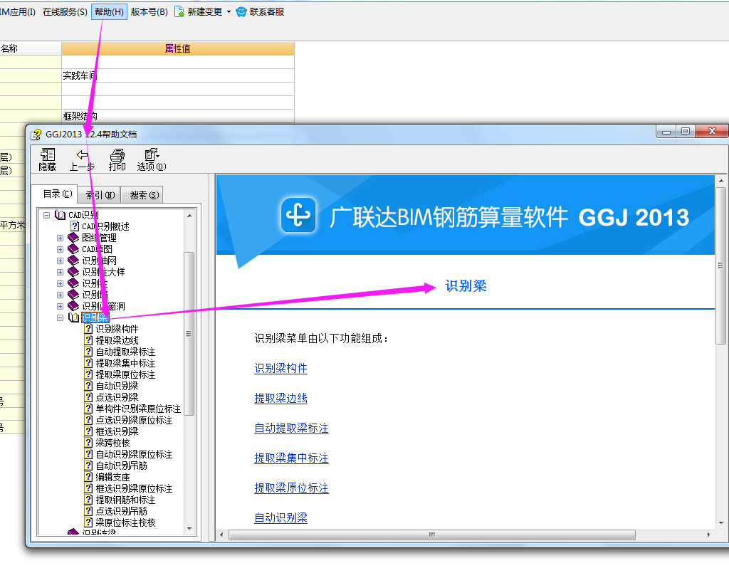Click the 联系客服 mascot icon
729x573 pixels.
point(241,11)
